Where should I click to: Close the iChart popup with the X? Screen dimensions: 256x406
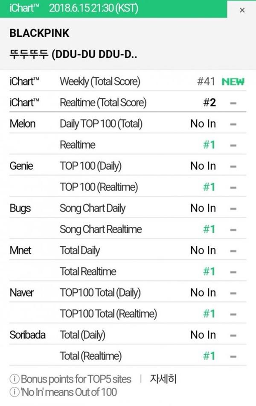pyautogui.click(x=242, y=10)
